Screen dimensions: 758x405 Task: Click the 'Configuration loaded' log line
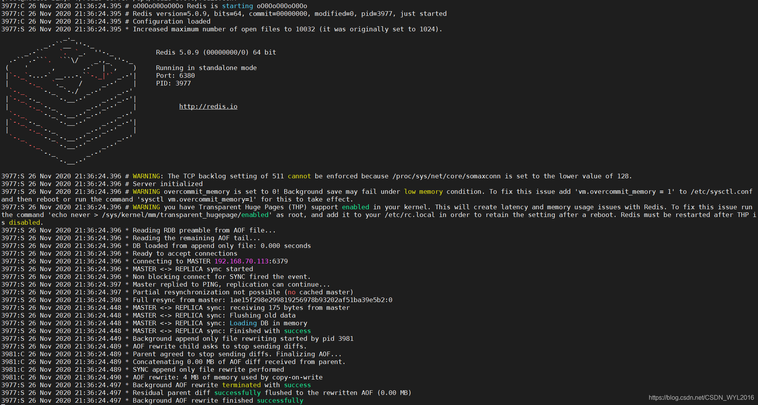coord(106,21)
